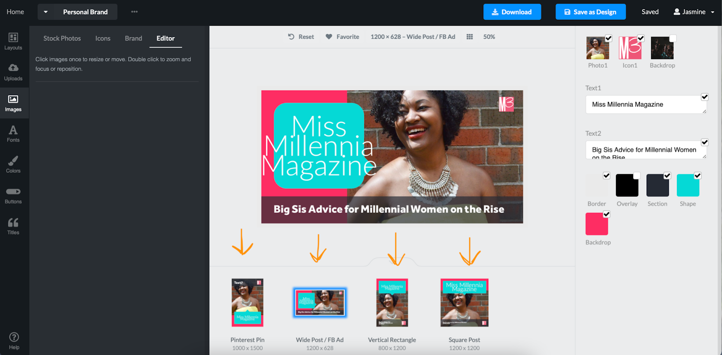Select the Vertical Rectangle layout thumbnail
Screen dimensions: 722x355
[x=392, y=302]
